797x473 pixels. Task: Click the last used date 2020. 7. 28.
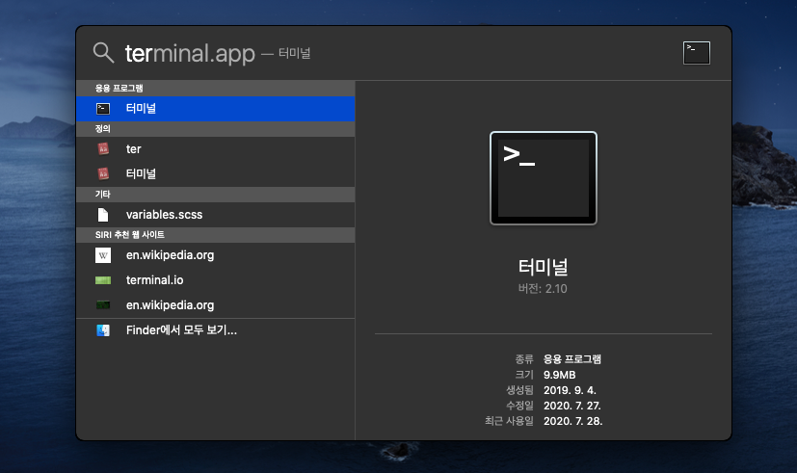click(x=572, y=421)
